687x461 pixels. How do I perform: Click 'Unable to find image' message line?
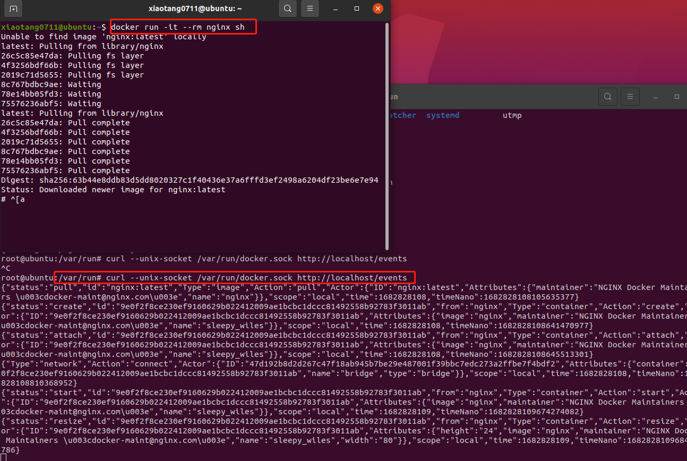tap(104, 37)
